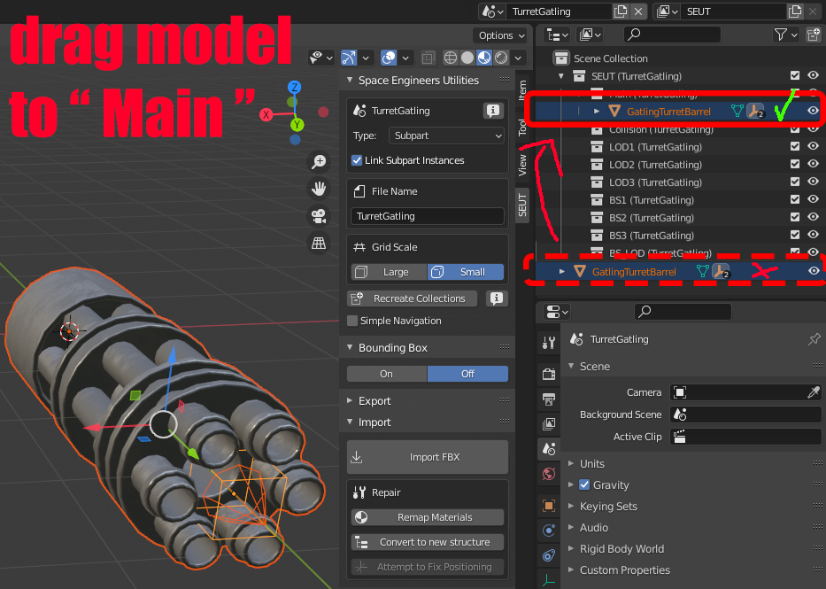The image size is (826, 589).
Task: Select the pan hand icon in the viewport
Action: pos(319,189)
